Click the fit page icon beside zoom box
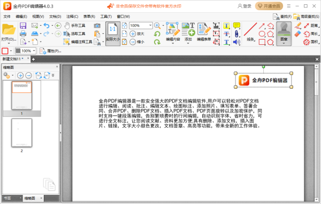Screen dimensions: 321x204 [x=125, y=26]
